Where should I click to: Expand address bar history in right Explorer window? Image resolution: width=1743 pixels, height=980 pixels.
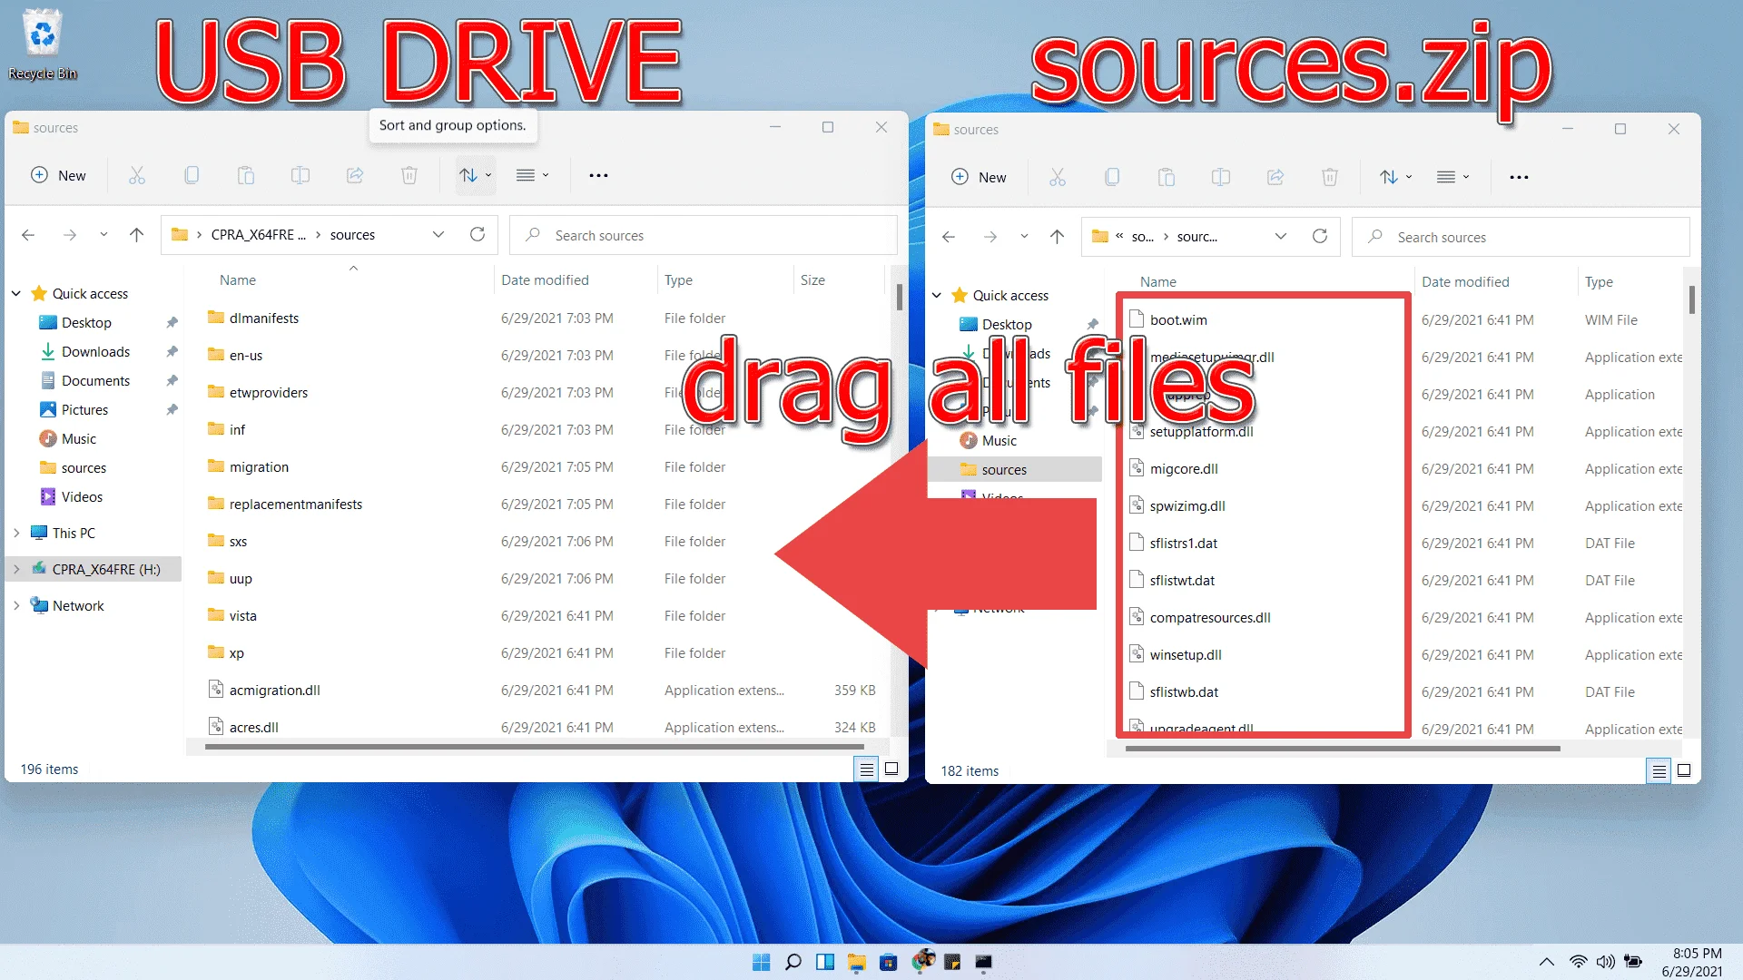point(1281,237)
